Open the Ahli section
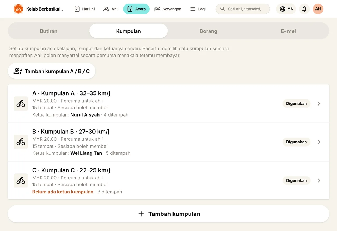 (111, 9)
